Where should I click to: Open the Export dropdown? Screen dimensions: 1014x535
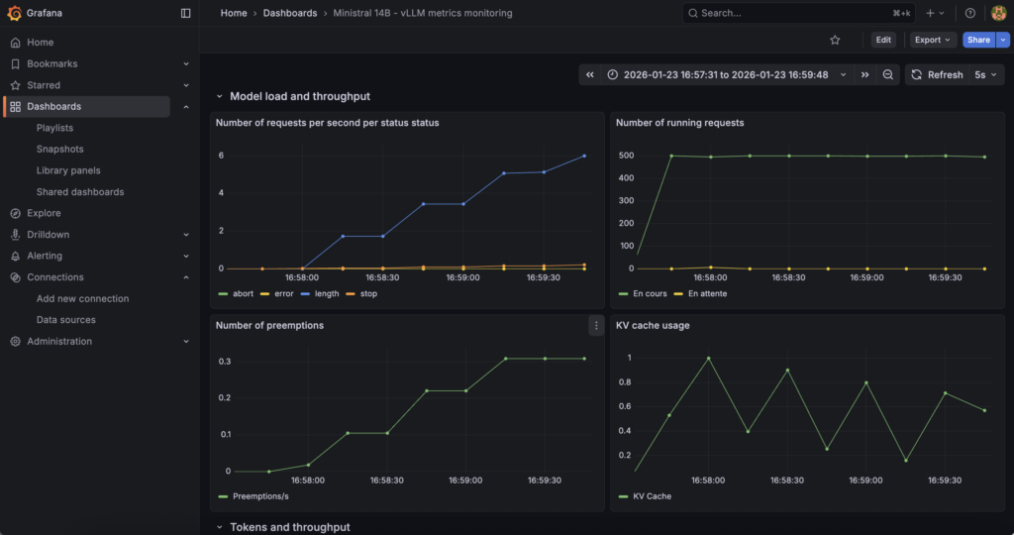(x=933, y=40)
